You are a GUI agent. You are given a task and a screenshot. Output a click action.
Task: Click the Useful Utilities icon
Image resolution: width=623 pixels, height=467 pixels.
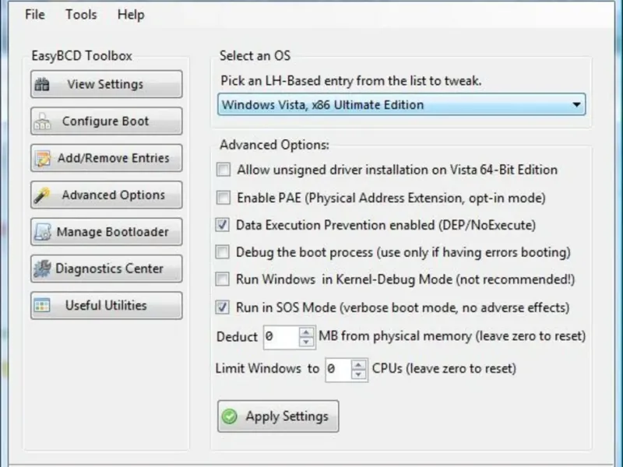point(43,306)
